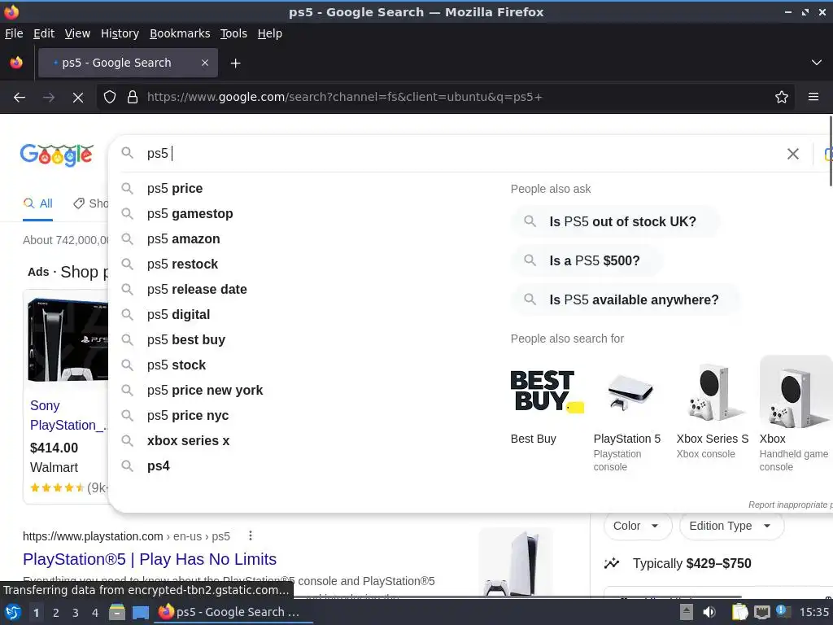Open the Help menu
The width and height of the screenshot is (833, 625).
pyautogui.click(x=270, y=33)
